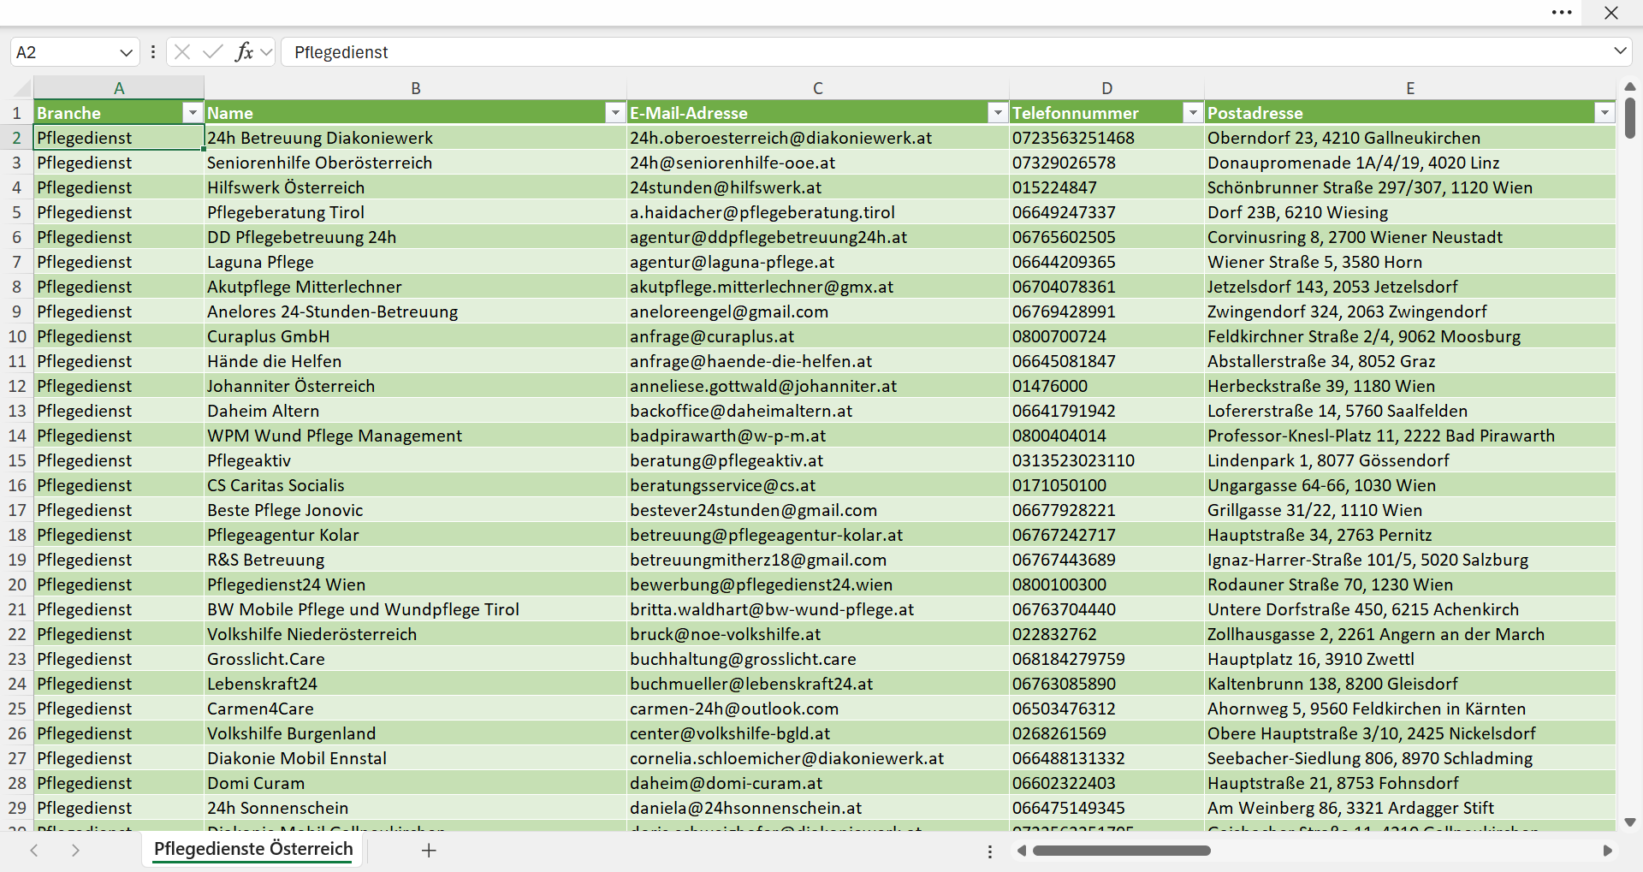The width and height of the screenshot is (1643, 872).
Task: Select cell '0268261569'
Action: tap(1107, 733)
